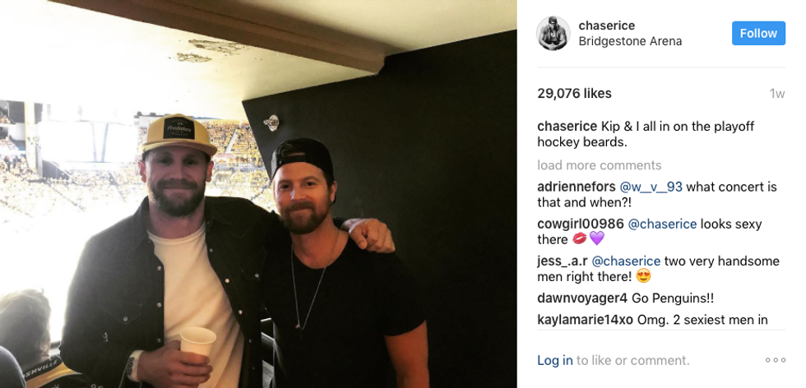Open the three-dot more options menu
The height and width of the screenshot is (388, 806).
click(775, 360)
